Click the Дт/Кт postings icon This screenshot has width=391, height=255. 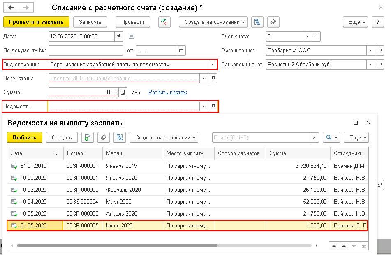164,22
